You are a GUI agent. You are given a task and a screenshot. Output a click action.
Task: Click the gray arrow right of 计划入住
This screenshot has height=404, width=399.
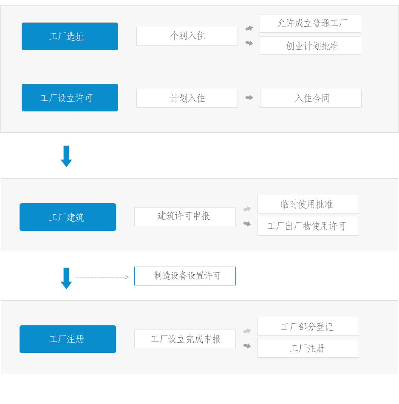tap(249, 98)
